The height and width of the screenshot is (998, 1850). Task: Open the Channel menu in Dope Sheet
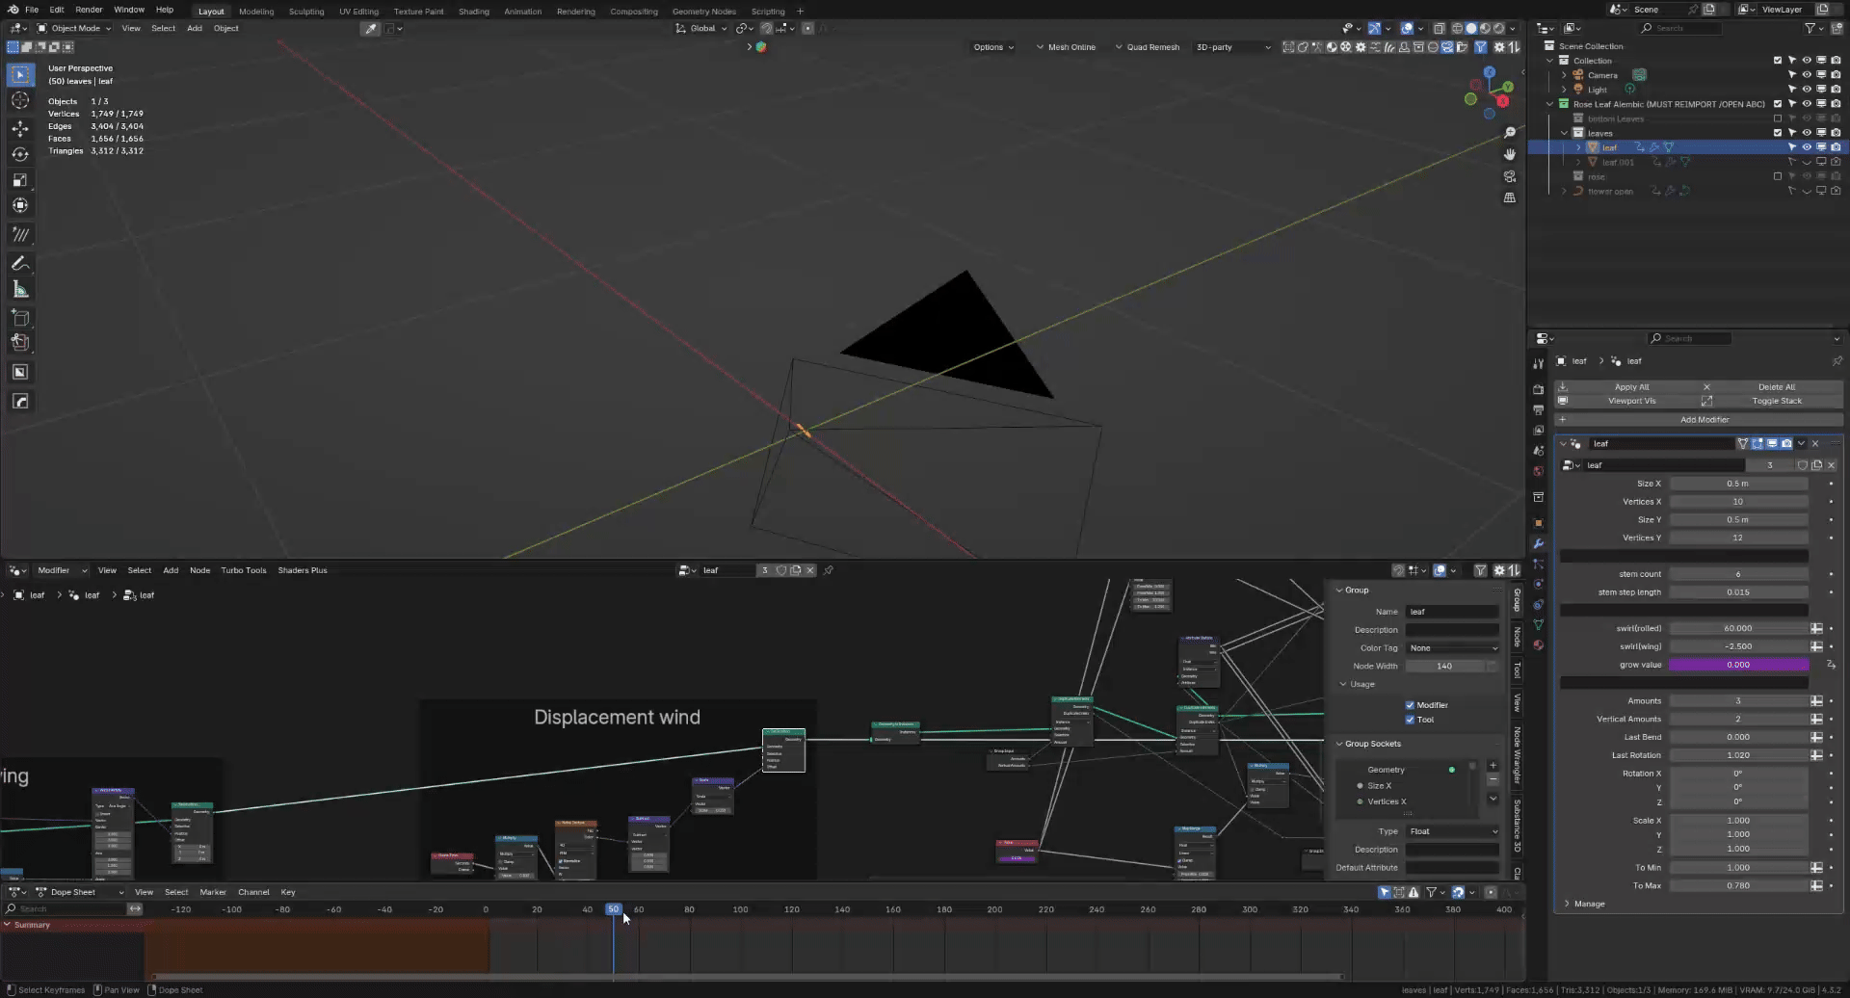[x=253, y=892]
